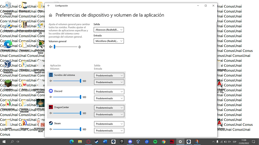This screenshot has width=259, height=145.
Task: Open File Explorer from the taskbar
Action: [x=80, y=142]
